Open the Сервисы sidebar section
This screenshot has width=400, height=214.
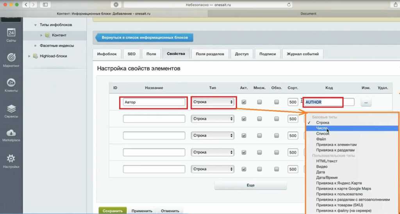point(11,111)
